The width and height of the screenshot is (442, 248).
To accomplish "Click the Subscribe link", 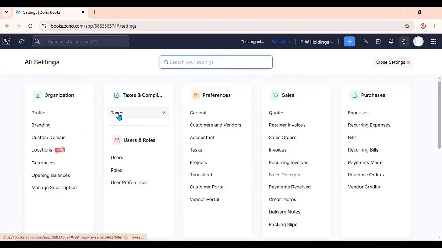I will [x=280, y=42].
